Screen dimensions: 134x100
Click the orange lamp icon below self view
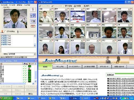click(2, 31)
